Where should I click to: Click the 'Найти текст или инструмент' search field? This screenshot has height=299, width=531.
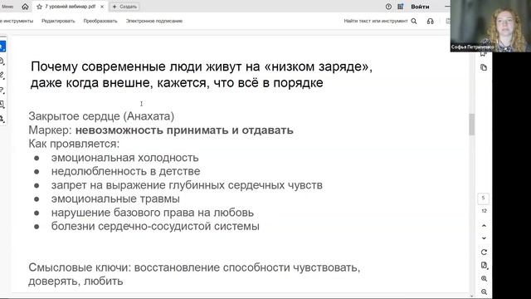pos(376,21)
